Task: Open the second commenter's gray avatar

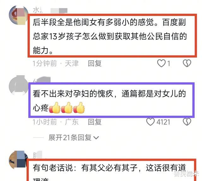Action: pos(18,85)
